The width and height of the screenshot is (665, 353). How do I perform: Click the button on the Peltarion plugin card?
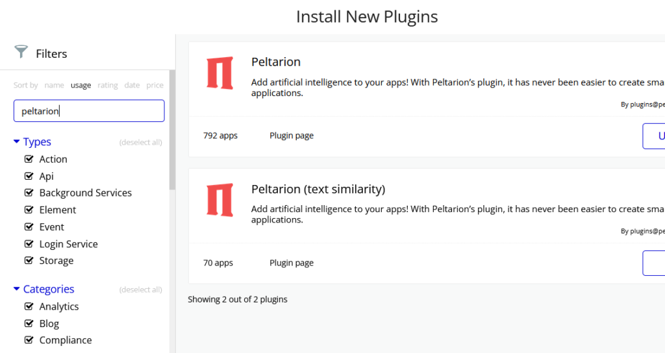coord(653,136)
